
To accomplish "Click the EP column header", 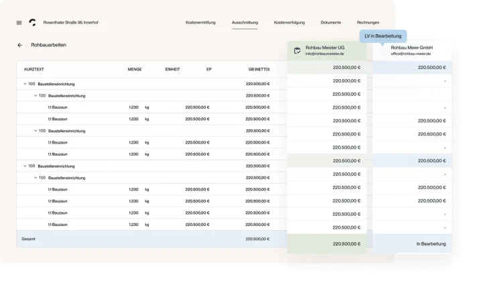I will [x=209, y=69].
